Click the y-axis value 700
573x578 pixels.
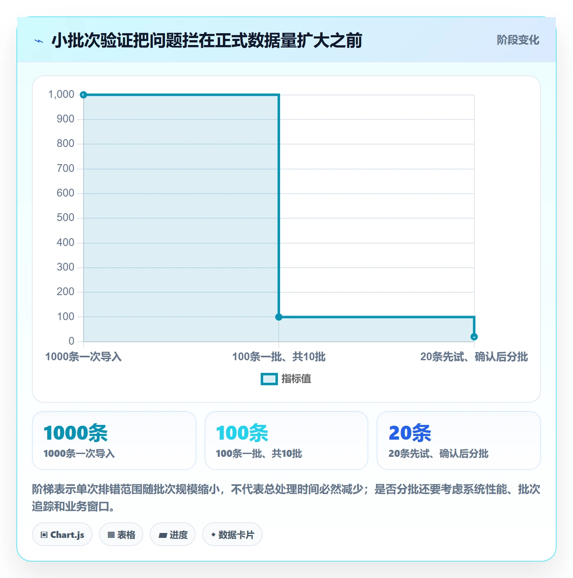click(65, 169)
